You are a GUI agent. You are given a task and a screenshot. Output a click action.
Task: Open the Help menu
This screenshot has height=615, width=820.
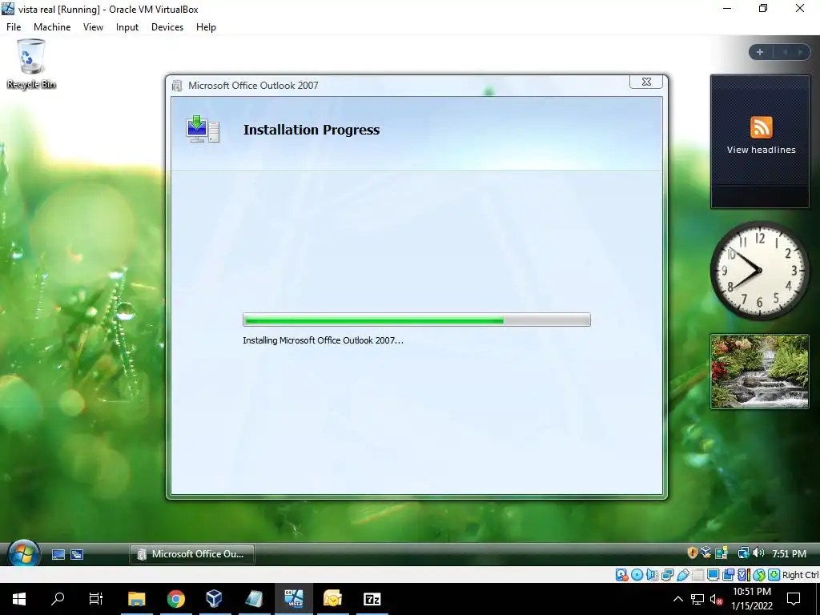206,27
